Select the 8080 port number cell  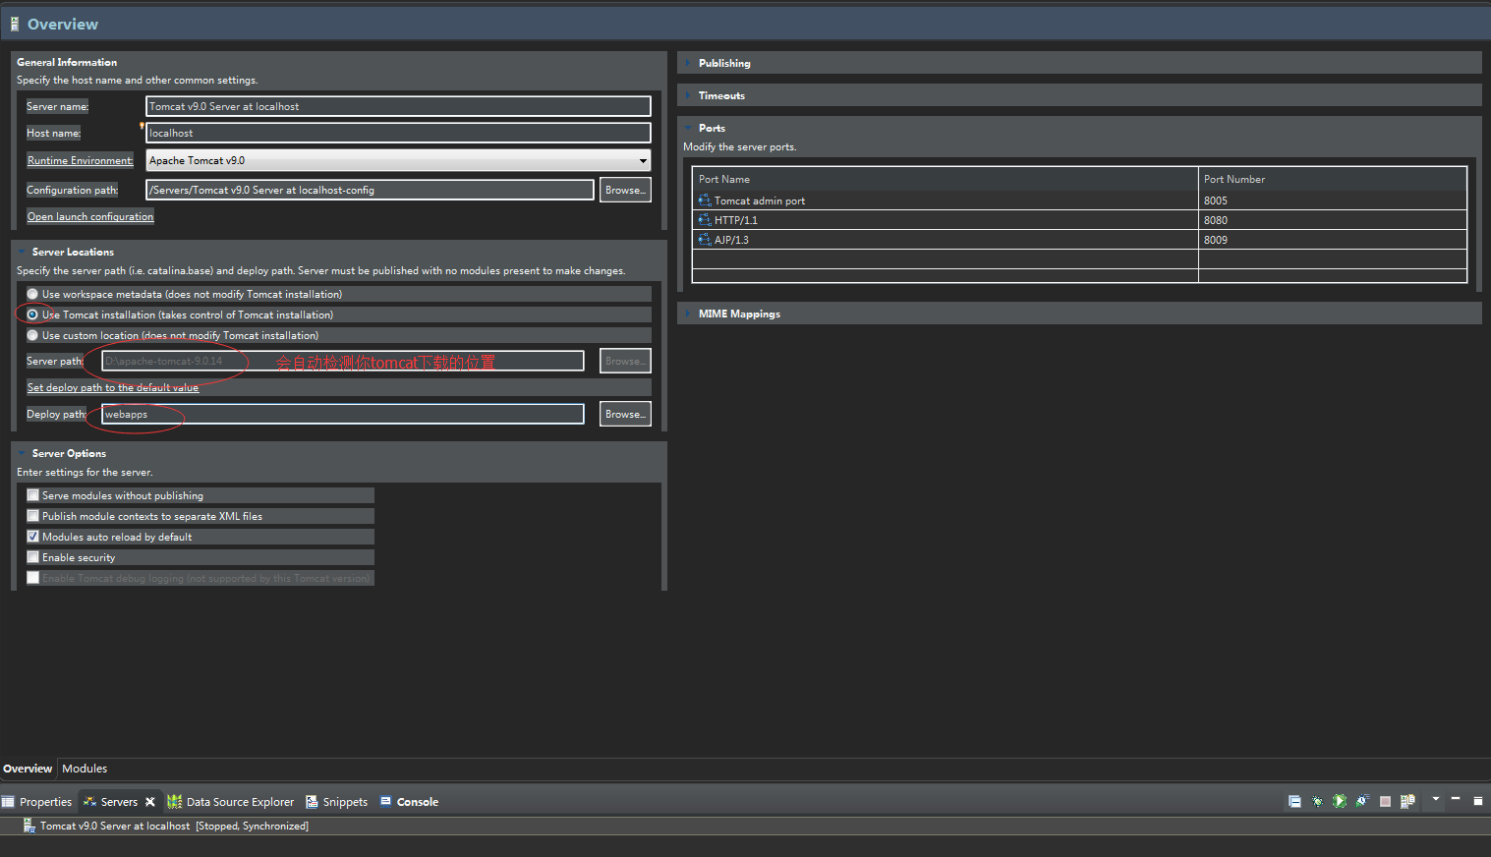coord(1333,220)
